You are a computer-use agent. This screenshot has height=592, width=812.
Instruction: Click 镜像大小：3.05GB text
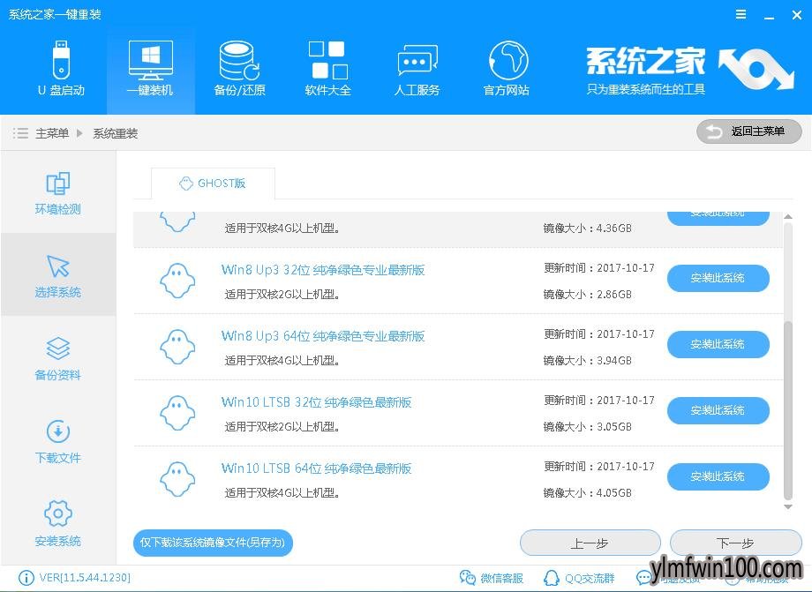click(x=587, y=427)
